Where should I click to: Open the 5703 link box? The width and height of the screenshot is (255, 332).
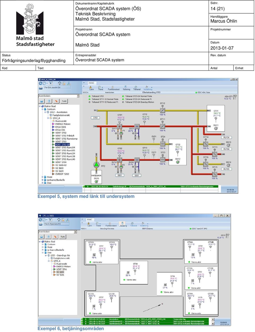[x=95, y=118]
